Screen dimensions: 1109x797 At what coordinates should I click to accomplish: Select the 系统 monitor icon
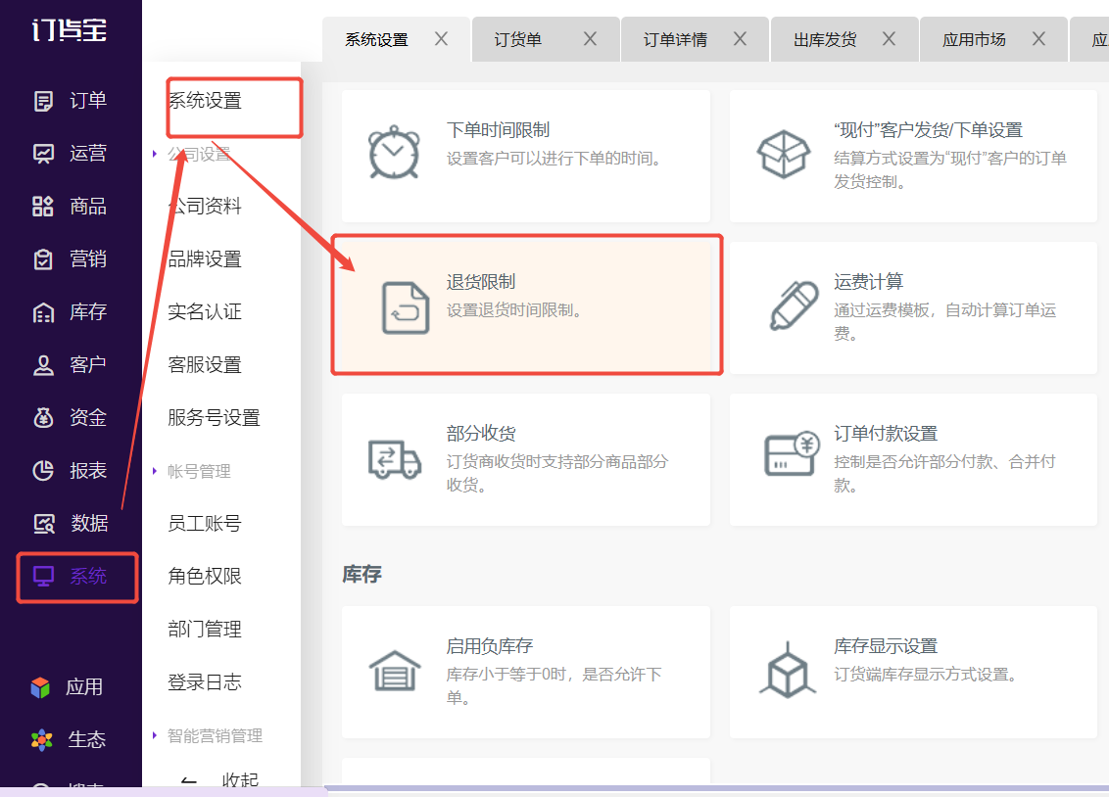coord(43,577)
